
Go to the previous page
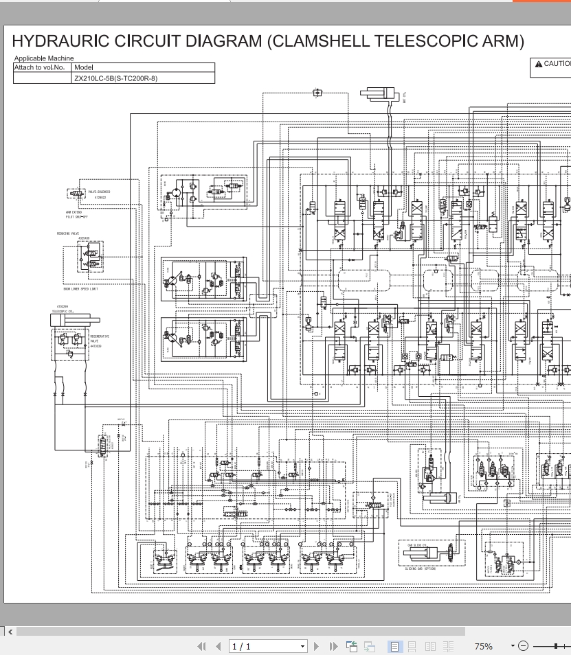(219, 647)
